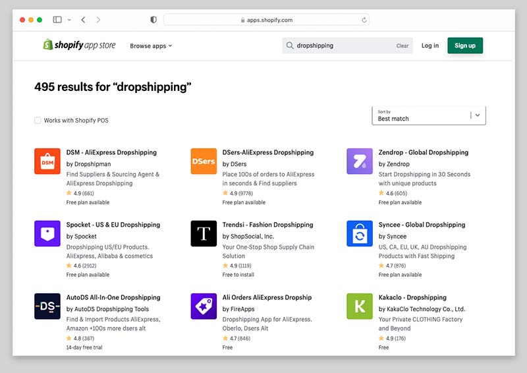
Task: Click the Log in link
Action: pyautogui.click(x=430, y=45)
